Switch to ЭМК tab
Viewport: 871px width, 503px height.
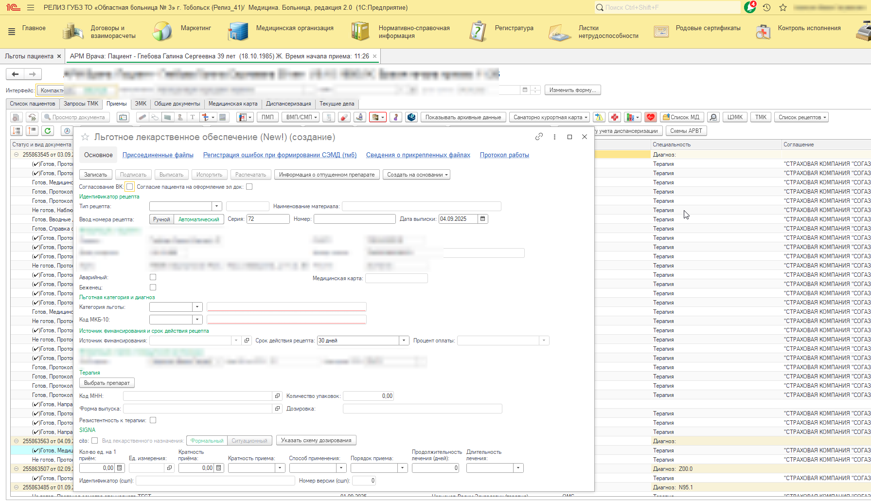141,104
